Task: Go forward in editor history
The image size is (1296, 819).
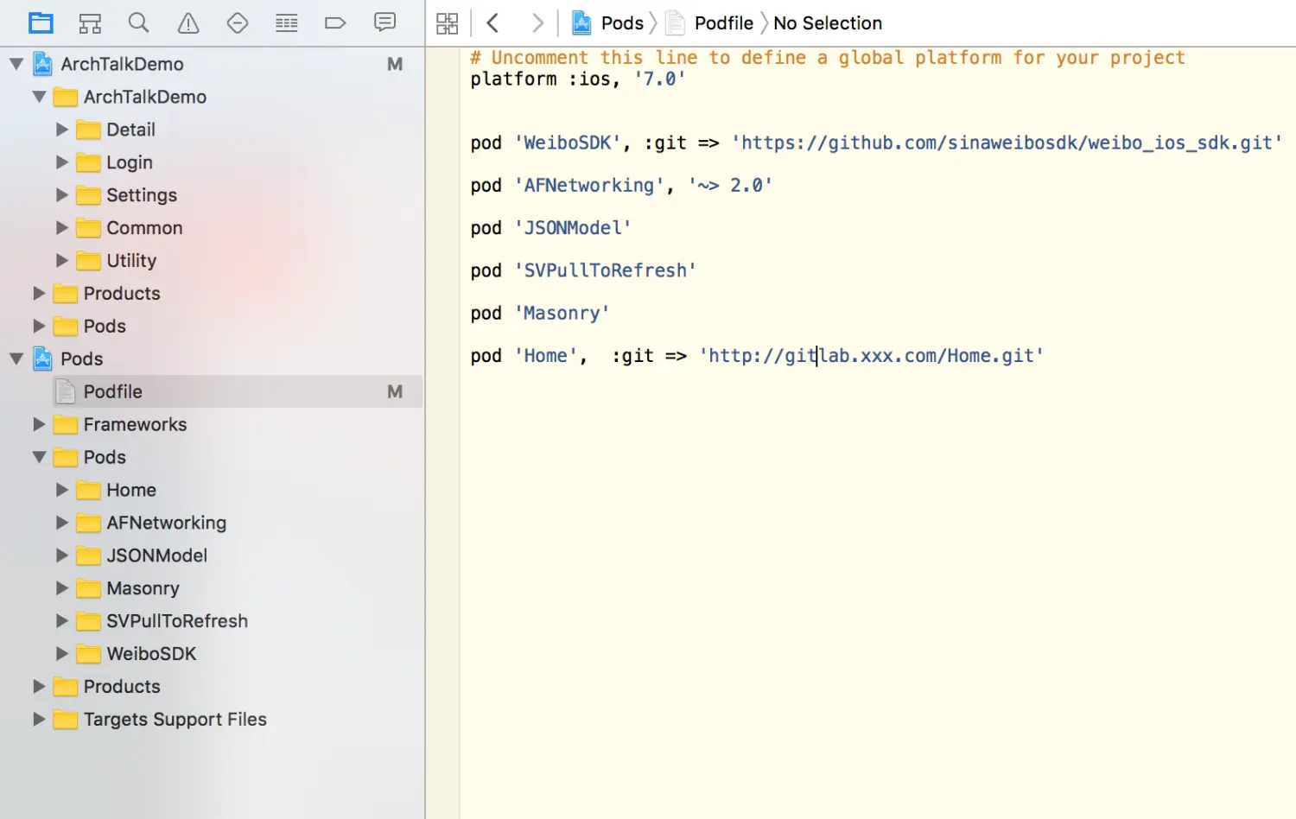Action: pyautogui.click(x=537, y=23)
